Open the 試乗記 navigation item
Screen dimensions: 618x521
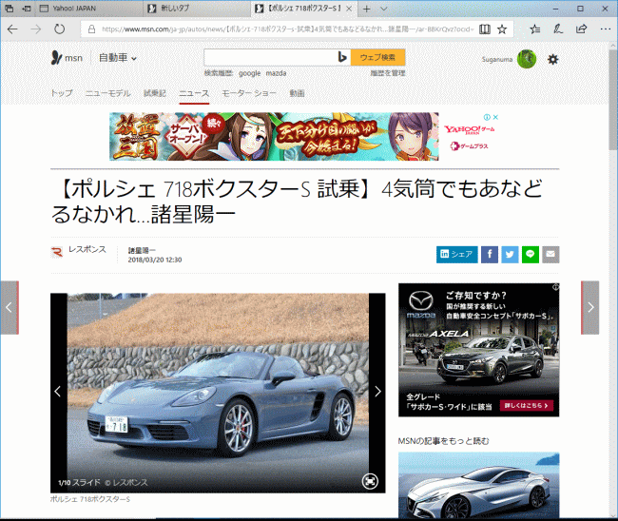(x=154, y=93)
